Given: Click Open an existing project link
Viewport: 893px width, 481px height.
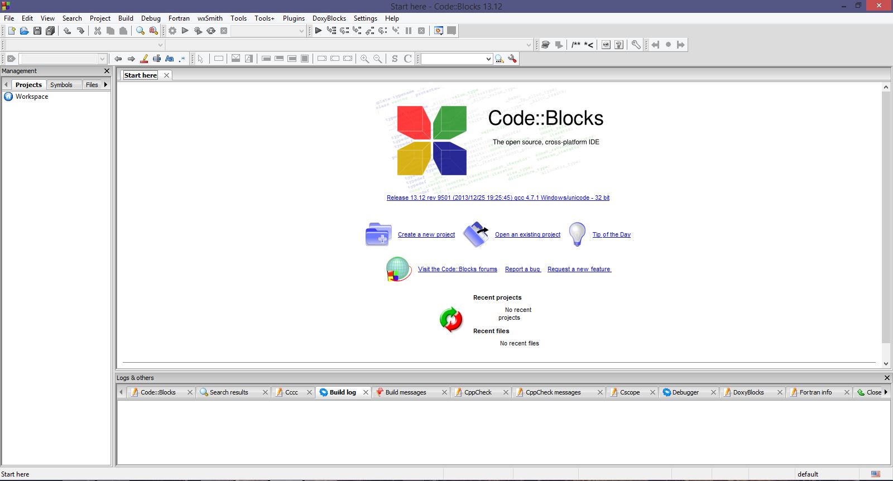Looking at the screenshot, I should coord(527,234).
